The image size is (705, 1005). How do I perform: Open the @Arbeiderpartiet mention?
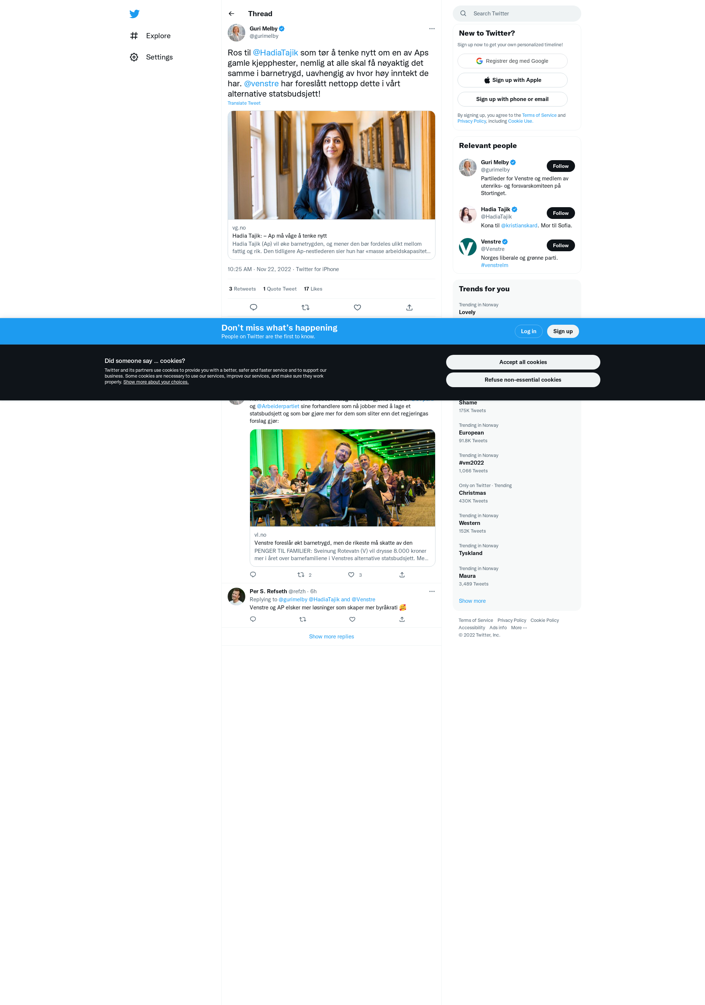point(278,406)
